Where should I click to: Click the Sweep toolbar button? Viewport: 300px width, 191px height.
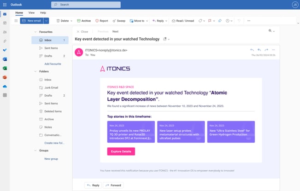click(119, 21)
